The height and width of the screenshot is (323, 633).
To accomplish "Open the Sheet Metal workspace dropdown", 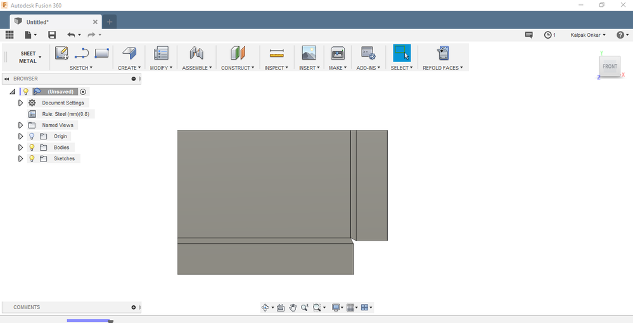I will 30,57.
